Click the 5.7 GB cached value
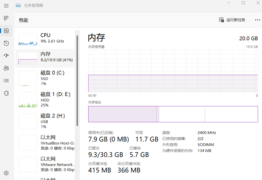 (x=139, y=155)
